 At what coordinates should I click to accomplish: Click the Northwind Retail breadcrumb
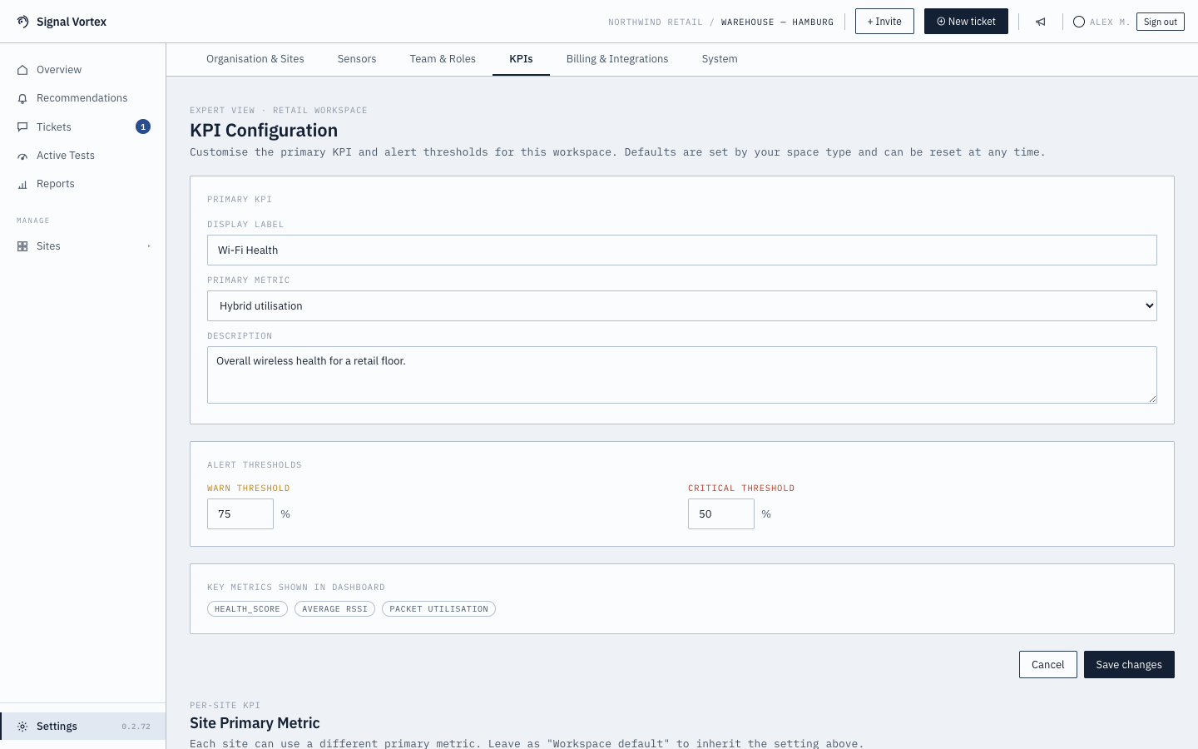pos(656,22)
